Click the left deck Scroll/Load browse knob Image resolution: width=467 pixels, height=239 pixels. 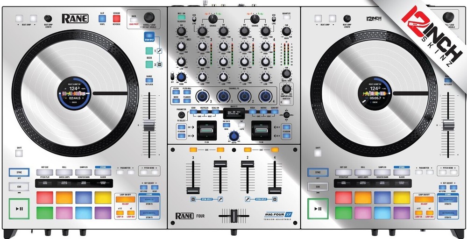pyautogui.click(x=149, y=17)
